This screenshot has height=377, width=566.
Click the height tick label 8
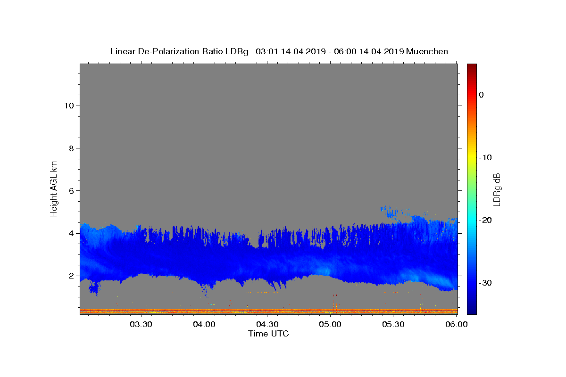[71, 148]
